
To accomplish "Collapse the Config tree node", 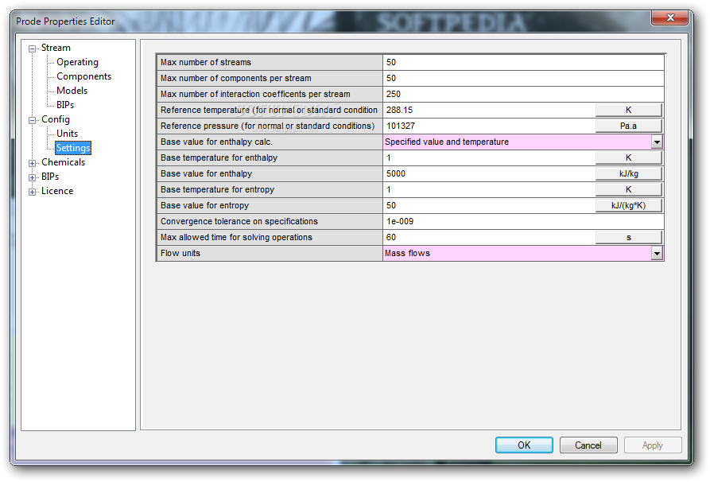I will 32,121.
